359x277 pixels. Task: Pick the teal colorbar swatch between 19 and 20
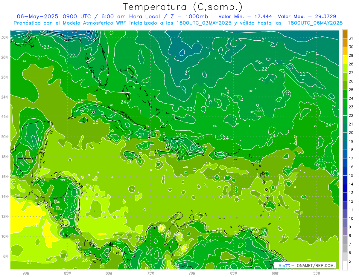point(345,137)
